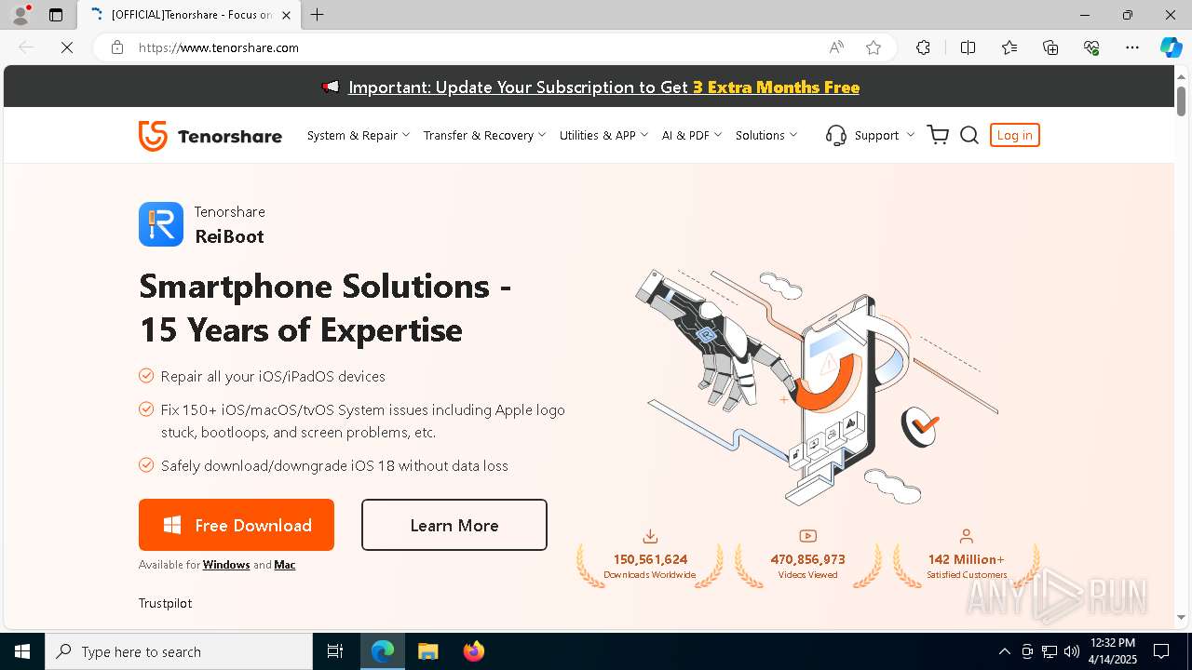Open Edge Settings and more menu
The width and height of the screenshot is (1192, 670).
[1132, 47]
